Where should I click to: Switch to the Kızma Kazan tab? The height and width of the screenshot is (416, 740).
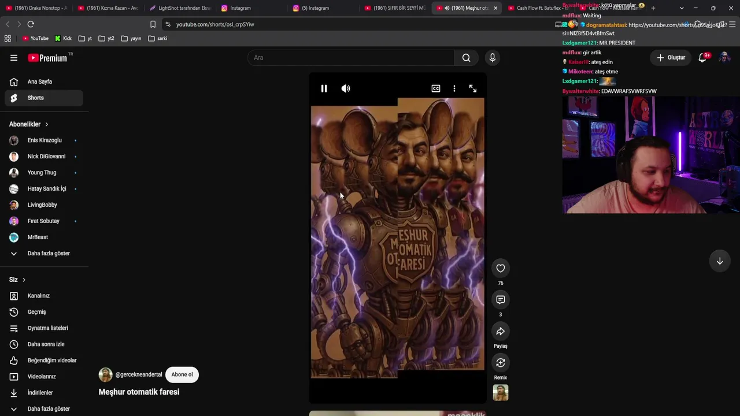[x=108, y=8]
